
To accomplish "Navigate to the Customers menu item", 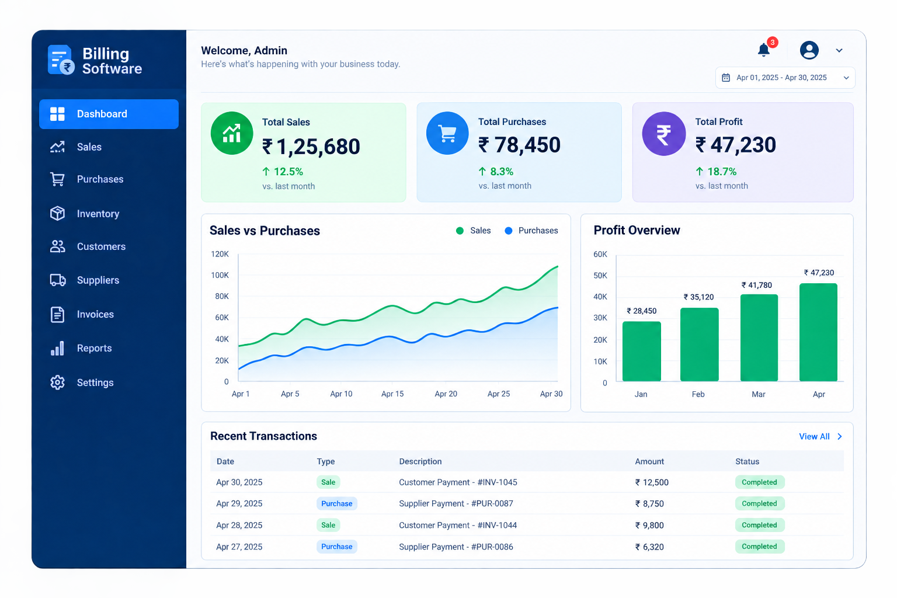I will [109, 246].
